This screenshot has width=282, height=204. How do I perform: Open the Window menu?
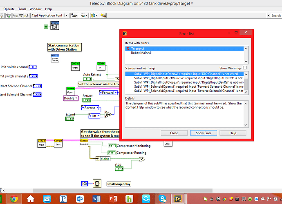point(36,9)
